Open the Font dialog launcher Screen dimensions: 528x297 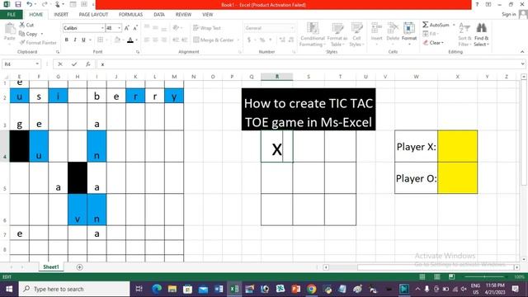click(x=138, y=52)
